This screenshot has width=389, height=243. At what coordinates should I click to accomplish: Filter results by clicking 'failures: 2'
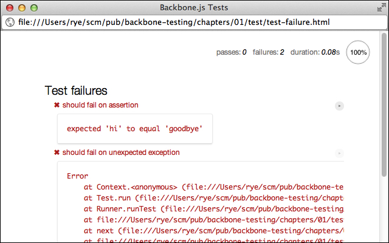point(268,52)
